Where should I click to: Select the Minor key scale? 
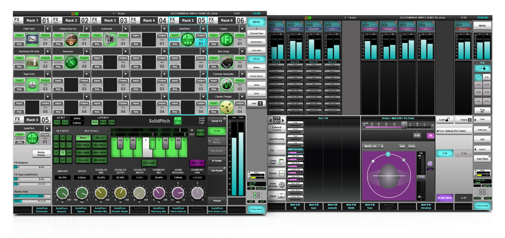point(99,138)
